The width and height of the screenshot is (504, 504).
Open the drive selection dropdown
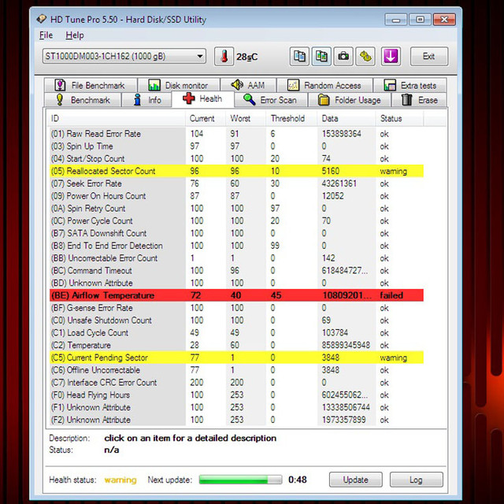[124, 57]
